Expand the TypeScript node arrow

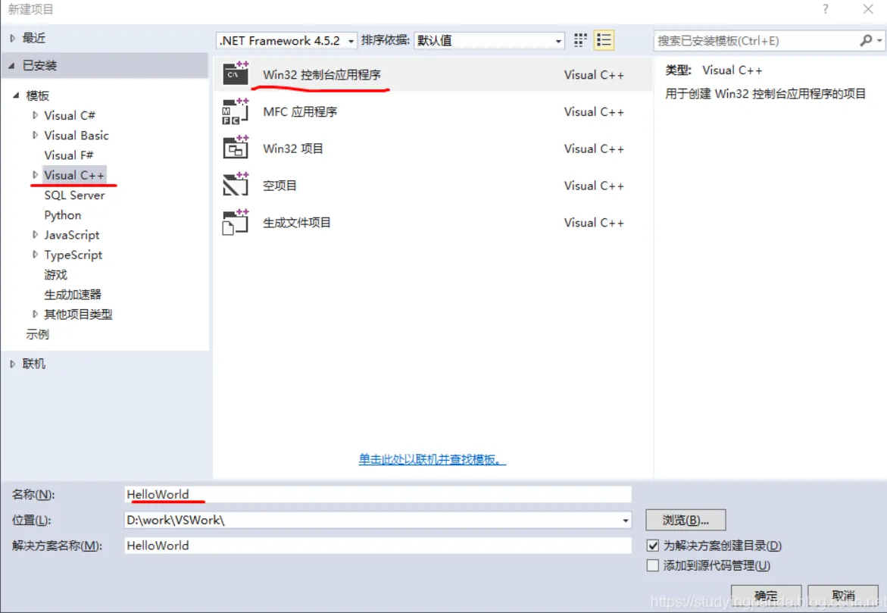pyautogui.click(x=35, y=255)
